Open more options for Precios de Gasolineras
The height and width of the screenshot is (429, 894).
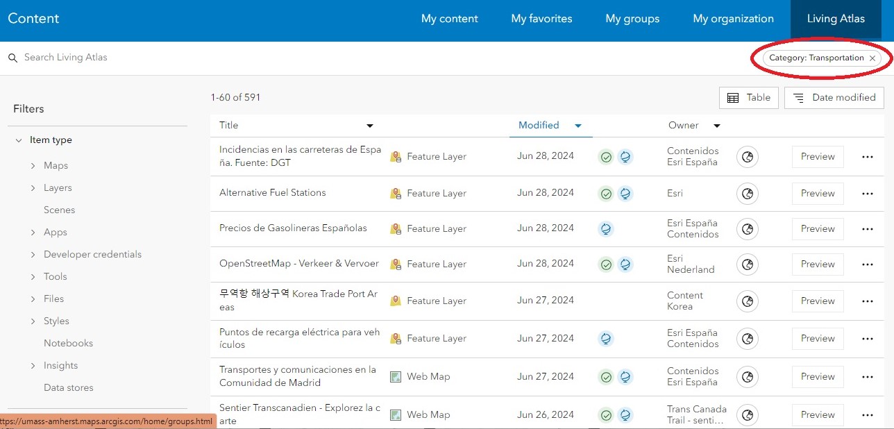pos(867,229)
